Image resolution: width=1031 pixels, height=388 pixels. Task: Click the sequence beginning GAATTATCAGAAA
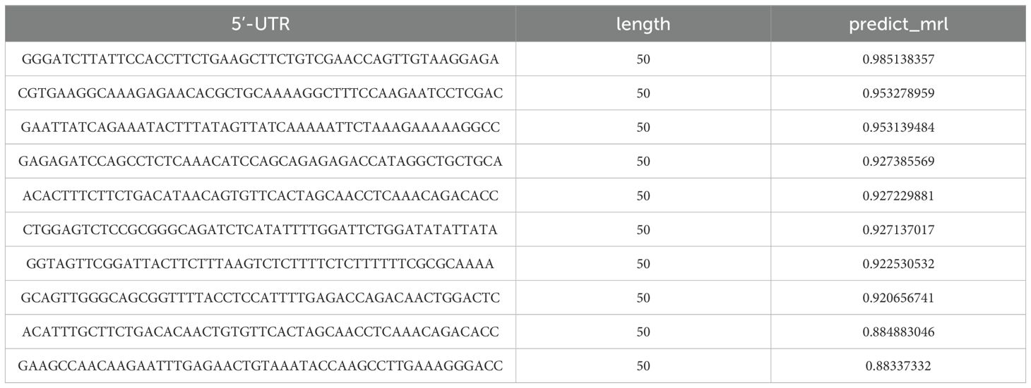[x=260, y=128]
